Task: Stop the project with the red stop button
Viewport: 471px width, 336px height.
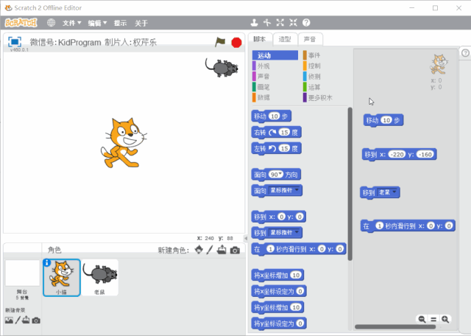Action: [236, 43]
